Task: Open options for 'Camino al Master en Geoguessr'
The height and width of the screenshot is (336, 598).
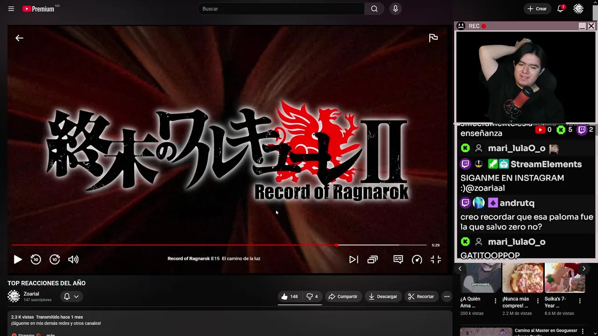Action: (x=582, y=330)
